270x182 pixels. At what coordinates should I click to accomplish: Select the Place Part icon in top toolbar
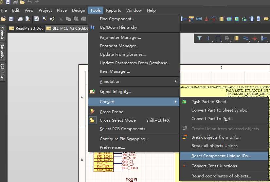[222, 19]
